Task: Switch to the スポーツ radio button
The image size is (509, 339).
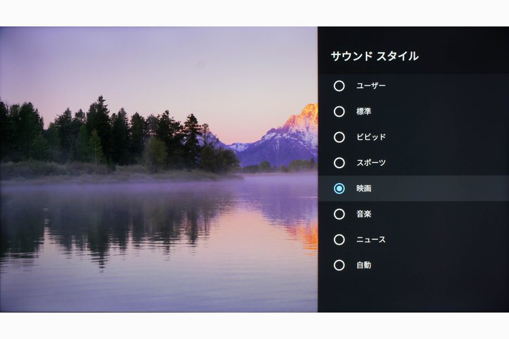Action: click(339, 163)
